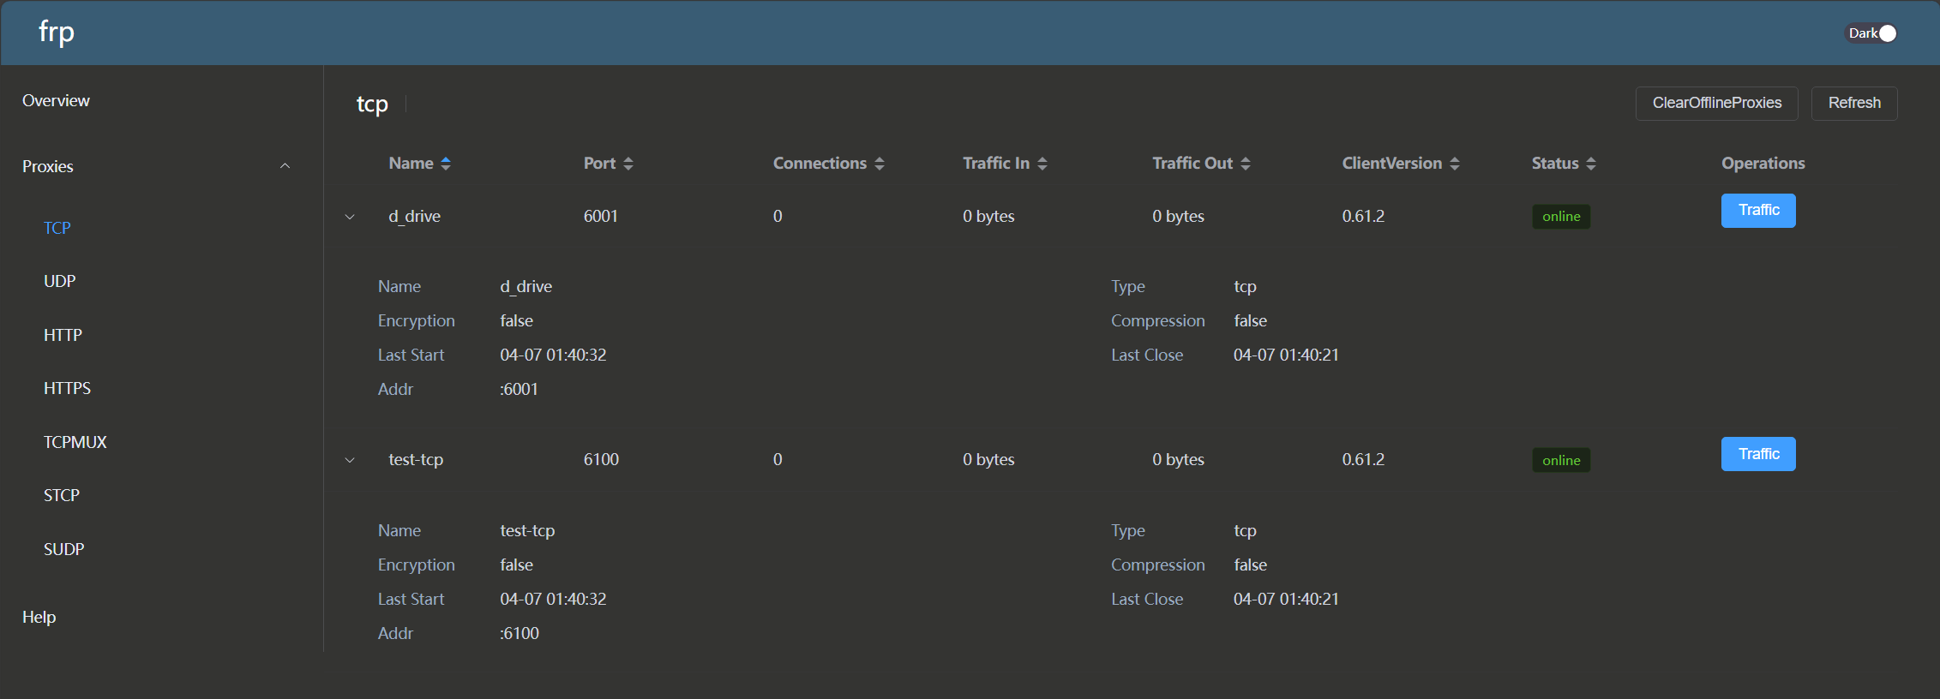Open the Help link
Screen dimensions: 1940x699
tap(39, 617)
